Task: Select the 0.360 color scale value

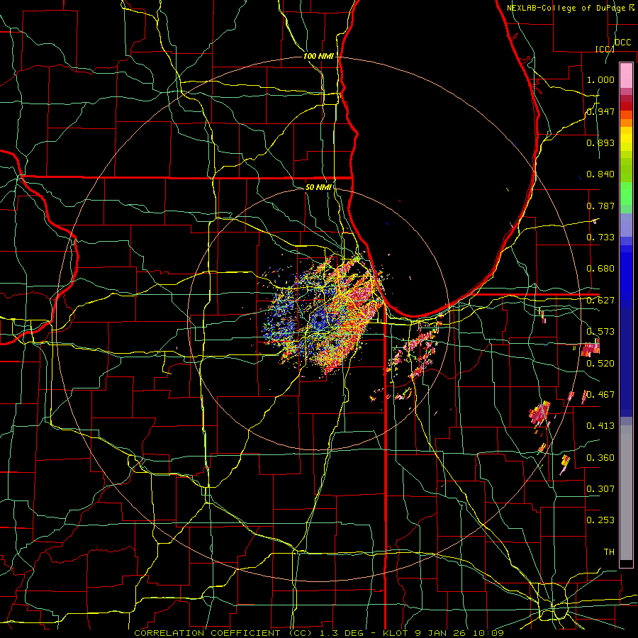Action: click(x=600, y=458)
